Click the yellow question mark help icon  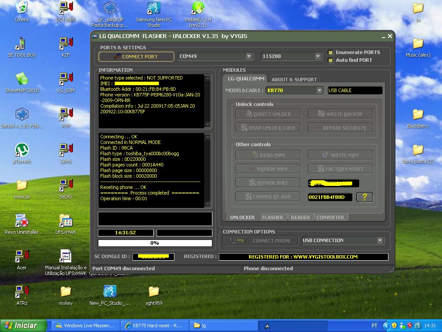pos(365,197)
